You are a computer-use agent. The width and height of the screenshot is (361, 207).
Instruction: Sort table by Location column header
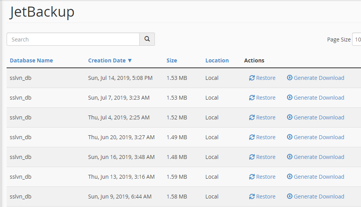[x=217, y=60]
